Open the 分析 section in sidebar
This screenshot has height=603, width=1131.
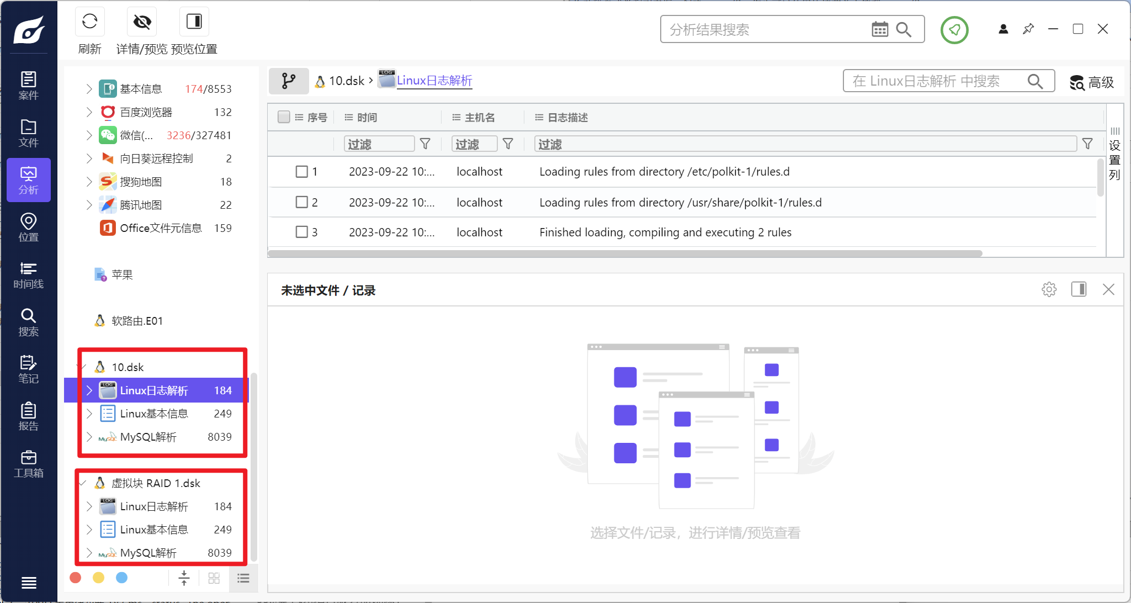tap(29, 180)
